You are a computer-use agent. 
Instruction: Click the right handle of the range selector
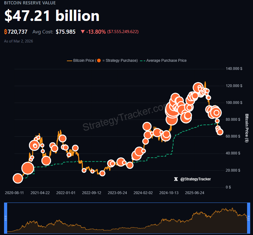[x=248, y=218]
